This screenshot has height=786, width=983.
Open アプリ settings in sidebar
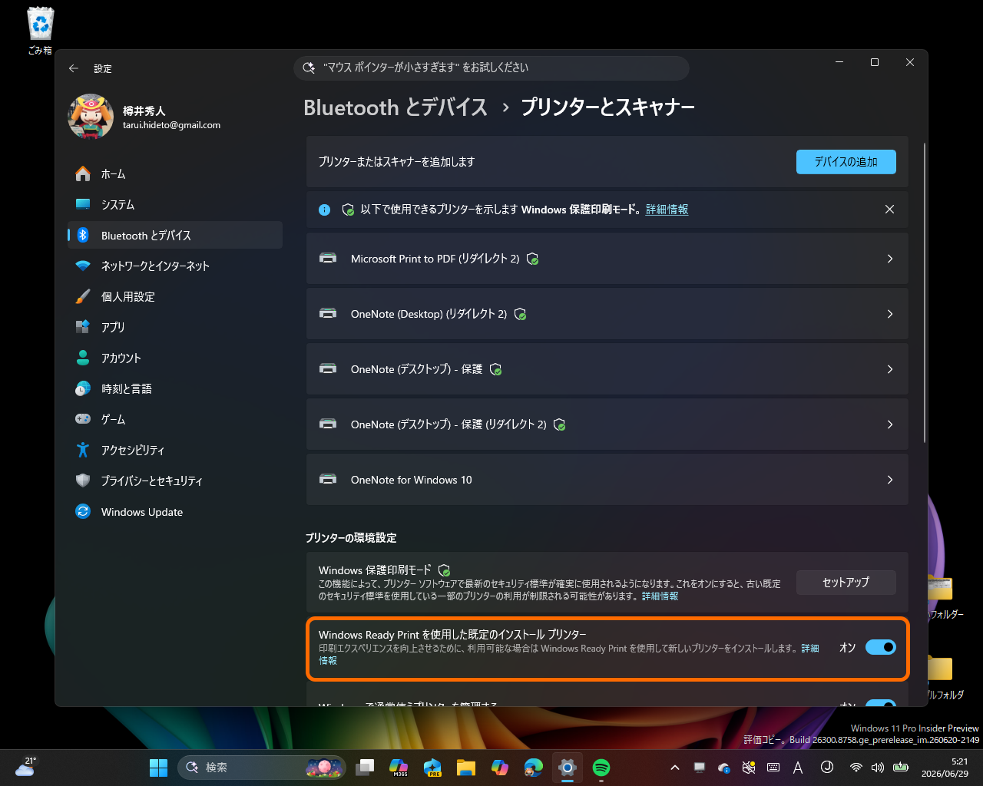(175, 328)
